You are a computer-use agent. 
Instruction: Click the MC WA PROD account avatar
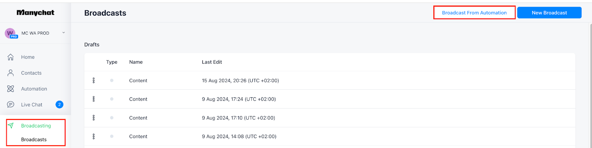11,33
